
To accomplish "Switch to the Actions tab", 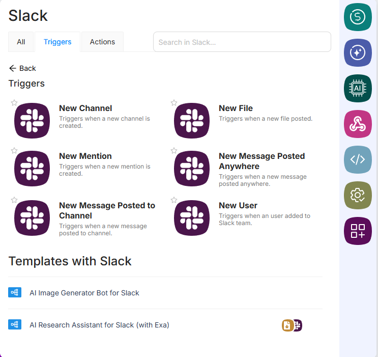I will [102, 42].
